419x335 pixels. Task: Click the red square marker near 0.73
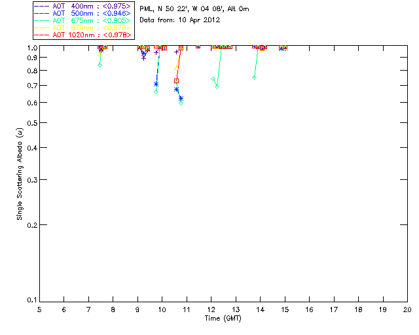click(x=176, y=81)
